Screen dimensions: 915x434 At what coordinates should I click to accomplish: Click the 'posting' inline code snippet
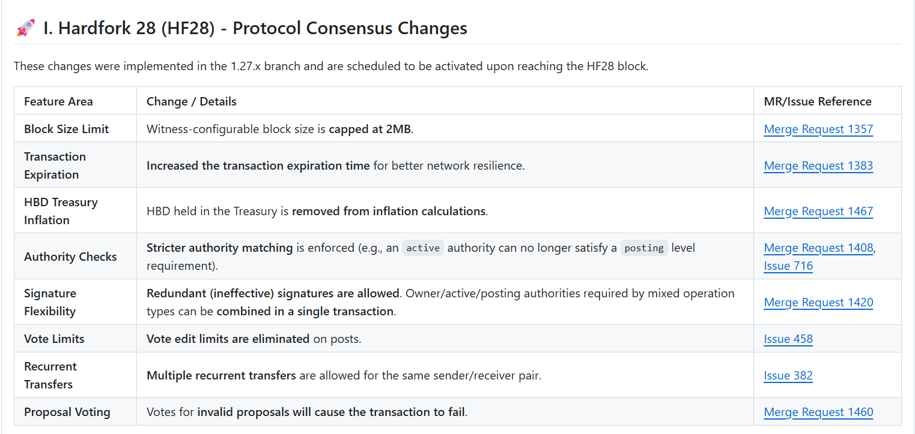[x=644, y=248]
